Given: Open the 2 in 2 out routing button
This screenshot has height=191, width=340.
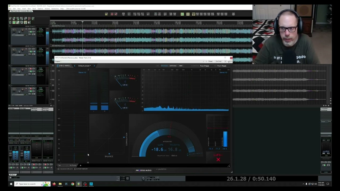Looking at the screenshot, I should (x=218, y=61).
